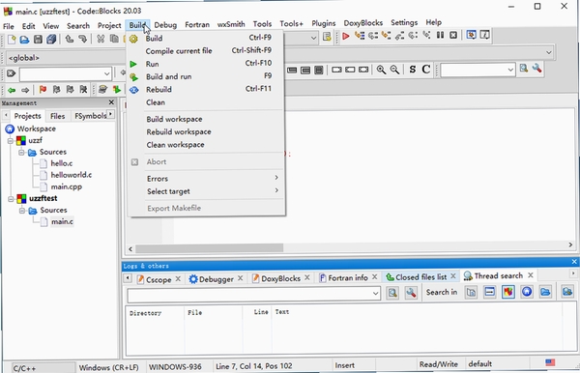
Task: Click the Undo toolbar arrow
Action: (70, 39)
